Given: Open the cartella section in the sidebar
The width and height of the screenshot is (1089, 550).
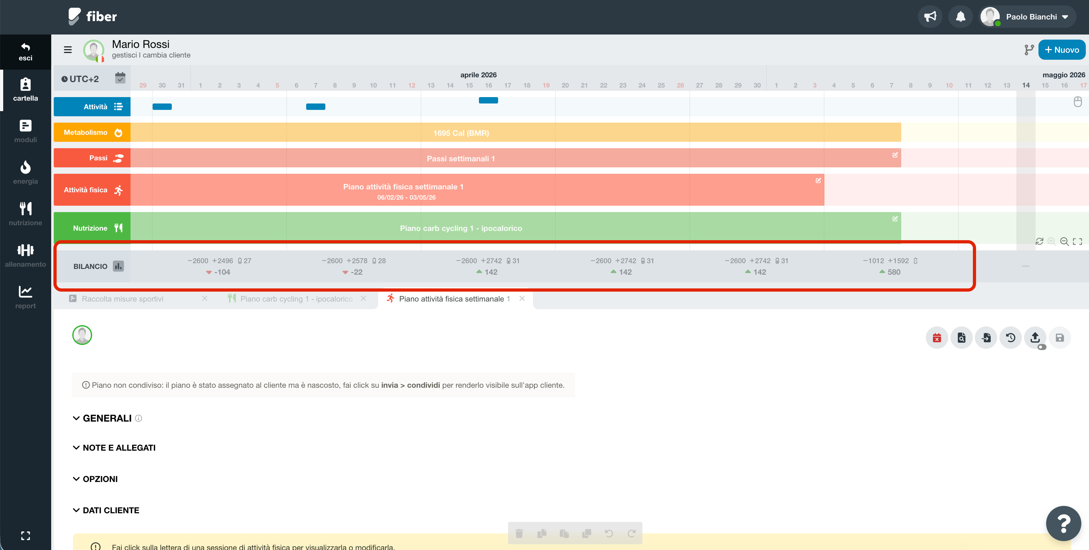Looking at the screenshot, I should (25, 90).
